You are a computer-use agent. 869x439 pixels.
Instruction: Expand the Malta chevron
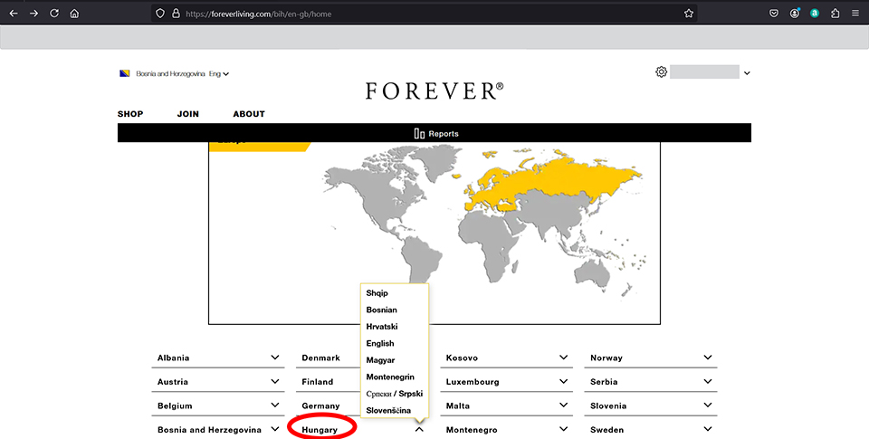[x=564, y=406]
